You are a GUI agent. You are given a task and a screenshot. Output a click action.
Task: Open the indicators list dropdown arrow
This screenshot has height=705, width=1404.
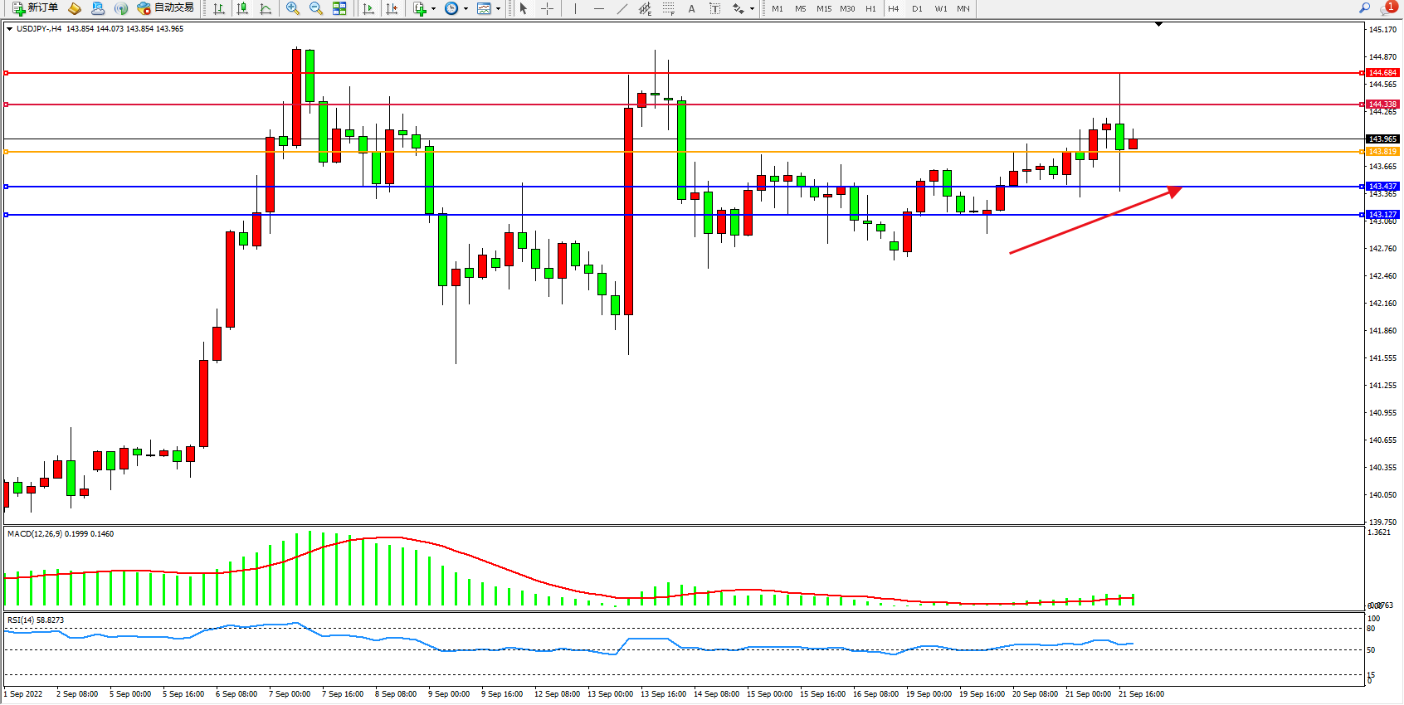pos(433,9)
